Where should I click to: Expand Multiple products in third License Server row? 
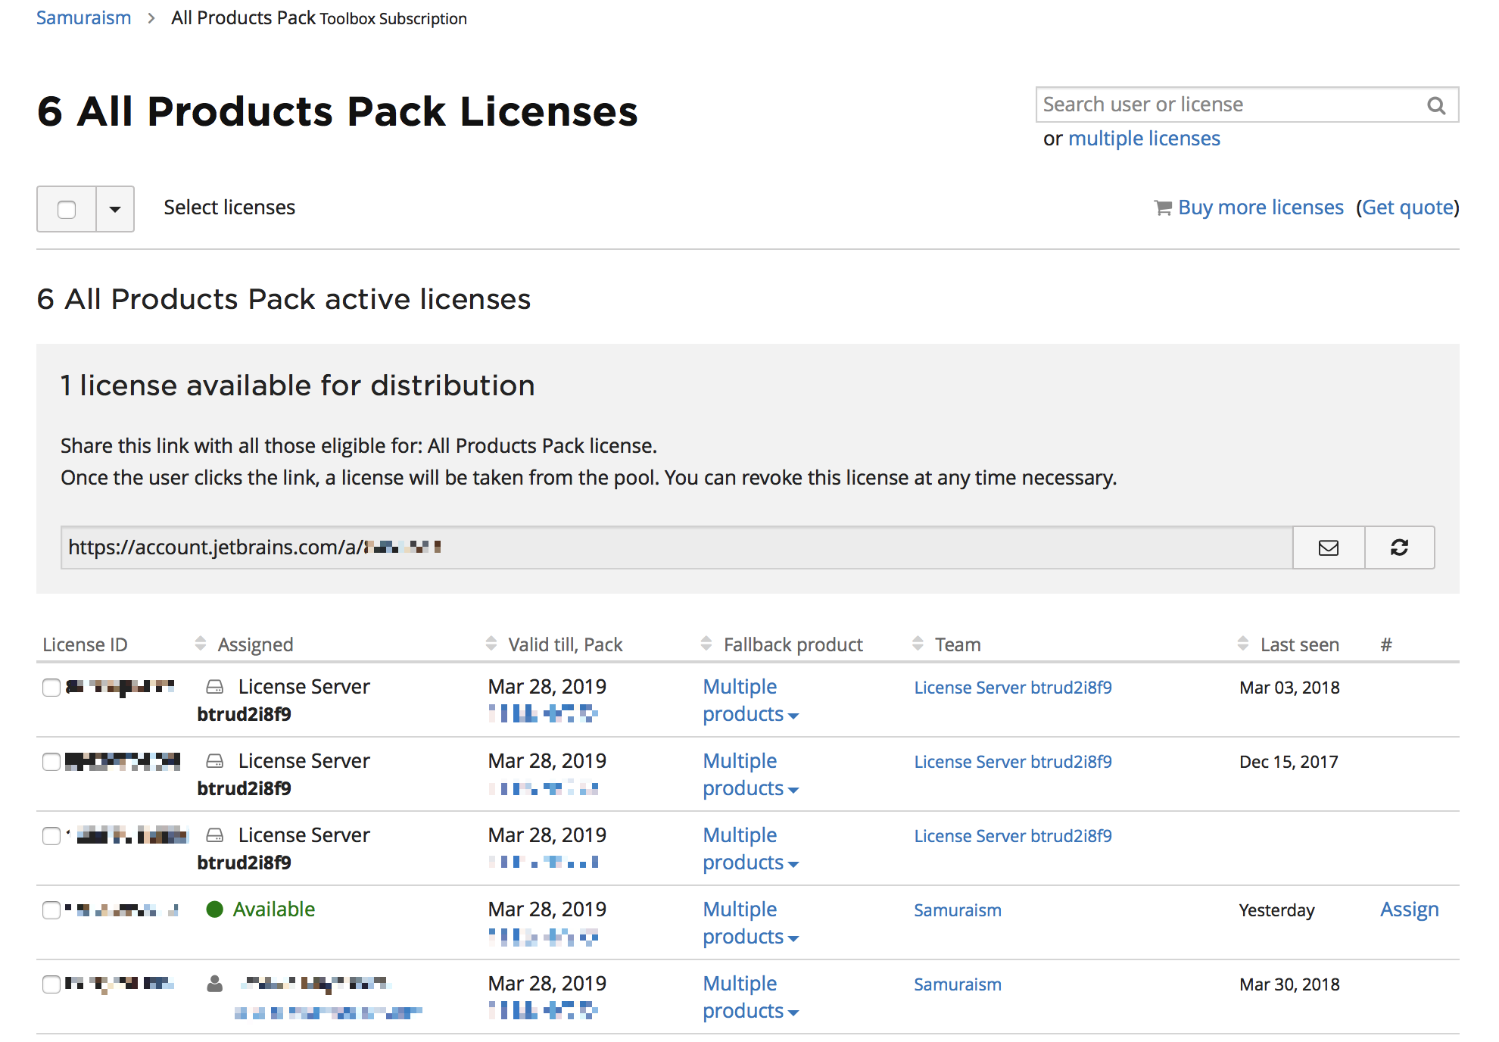(x=750, y=849)
